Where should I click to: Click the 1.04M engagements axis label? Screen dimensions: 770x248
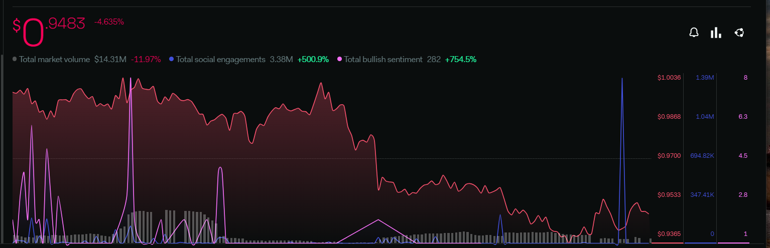705,117
